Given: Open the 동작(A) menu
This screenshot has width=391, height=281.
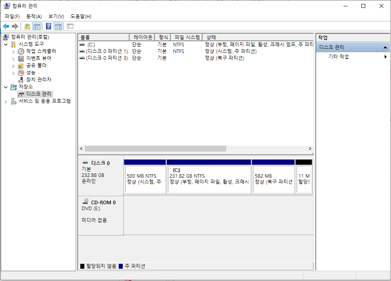Looking at the screenshot, I should pyautogui.click(x=34, y=17).
